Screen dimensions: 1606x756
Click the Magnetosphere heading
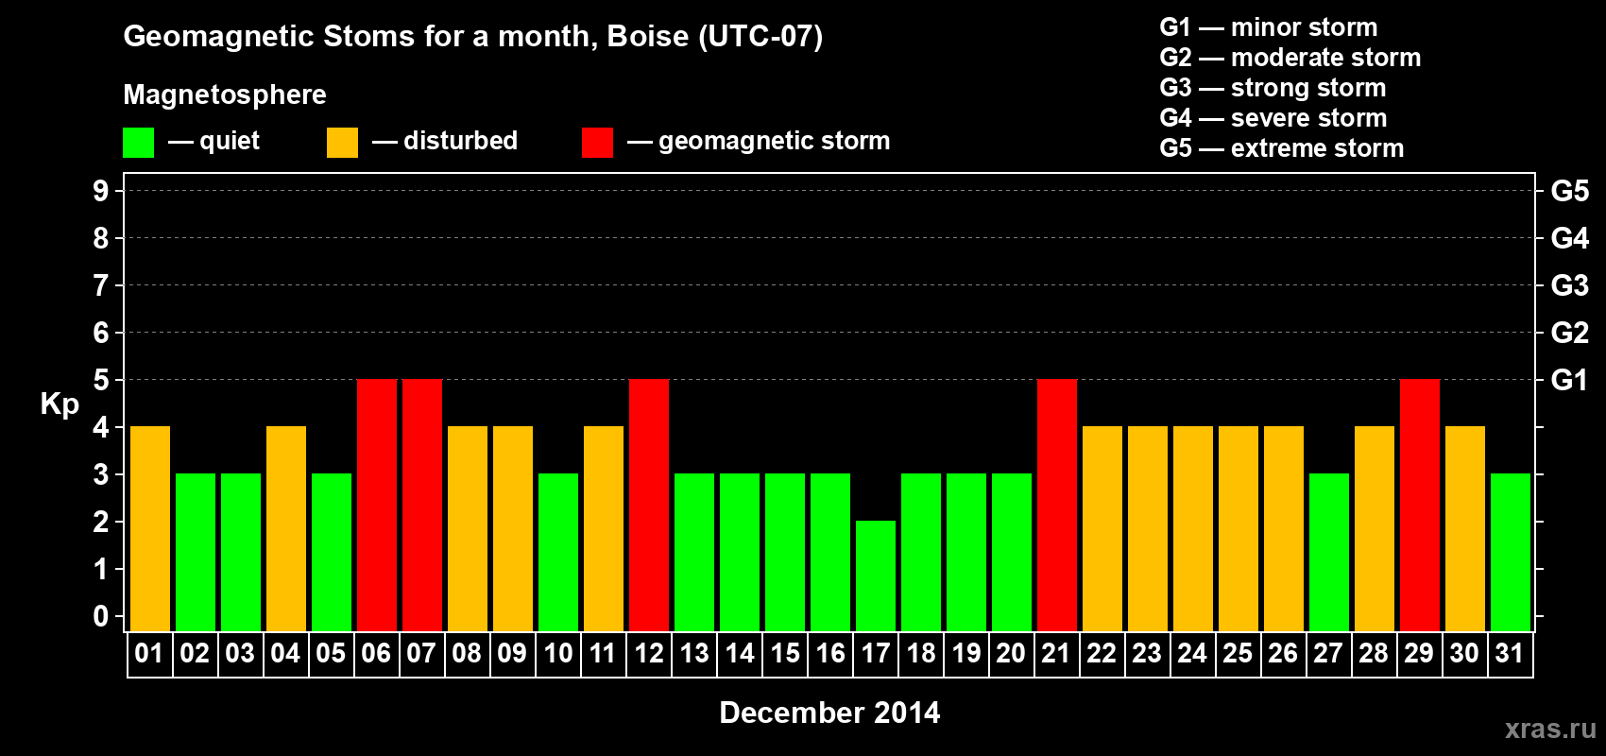225,94
